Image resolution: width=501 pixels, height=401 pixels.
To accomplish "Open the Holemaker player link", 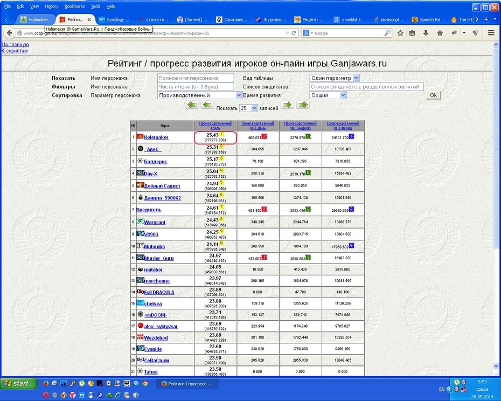I will click(156, 137).
